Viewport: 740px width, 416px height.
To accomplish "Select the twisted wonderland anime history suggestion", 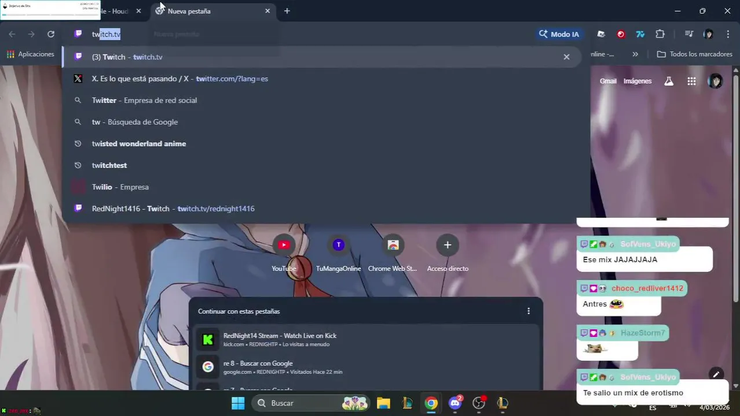I will tap(321, 143).
